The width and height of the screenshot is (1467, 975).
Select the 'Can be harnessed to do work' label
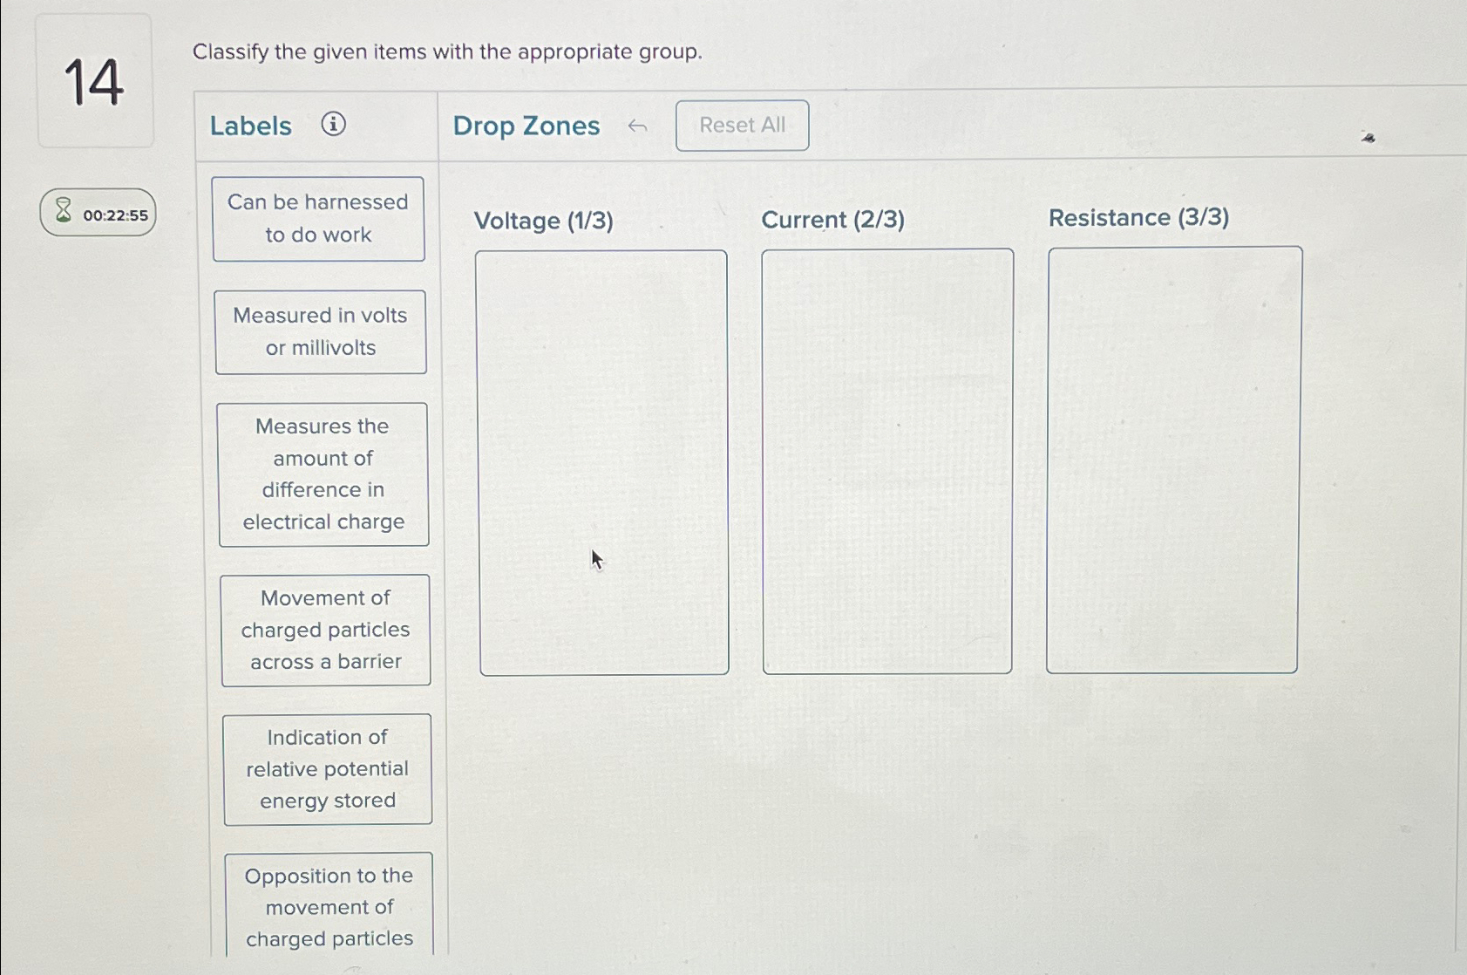pyautogui.click(x=318, y=218)
